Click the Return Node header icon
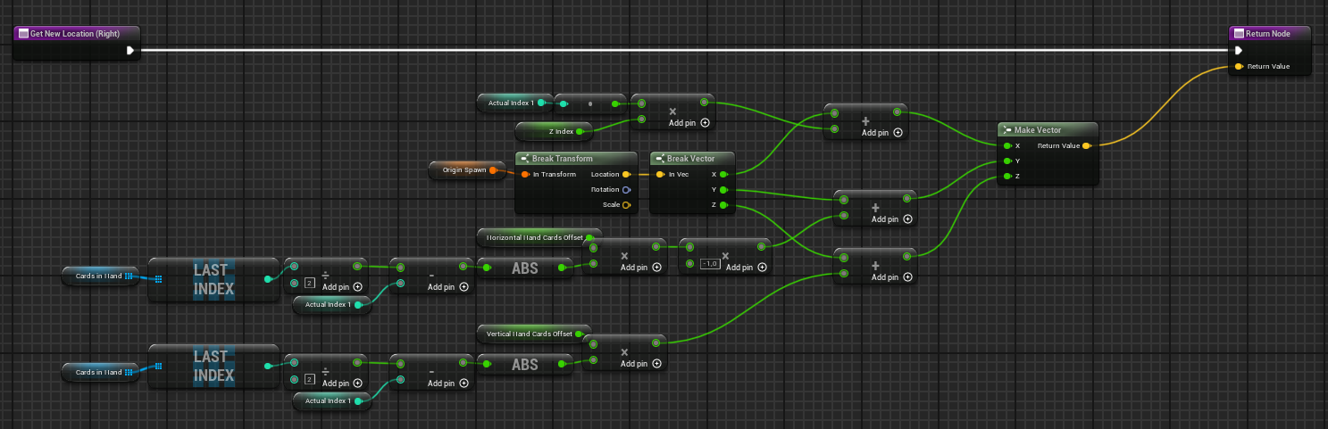Image resolution: width=1328 pixels, height=429 pixels. (1238, 33)
